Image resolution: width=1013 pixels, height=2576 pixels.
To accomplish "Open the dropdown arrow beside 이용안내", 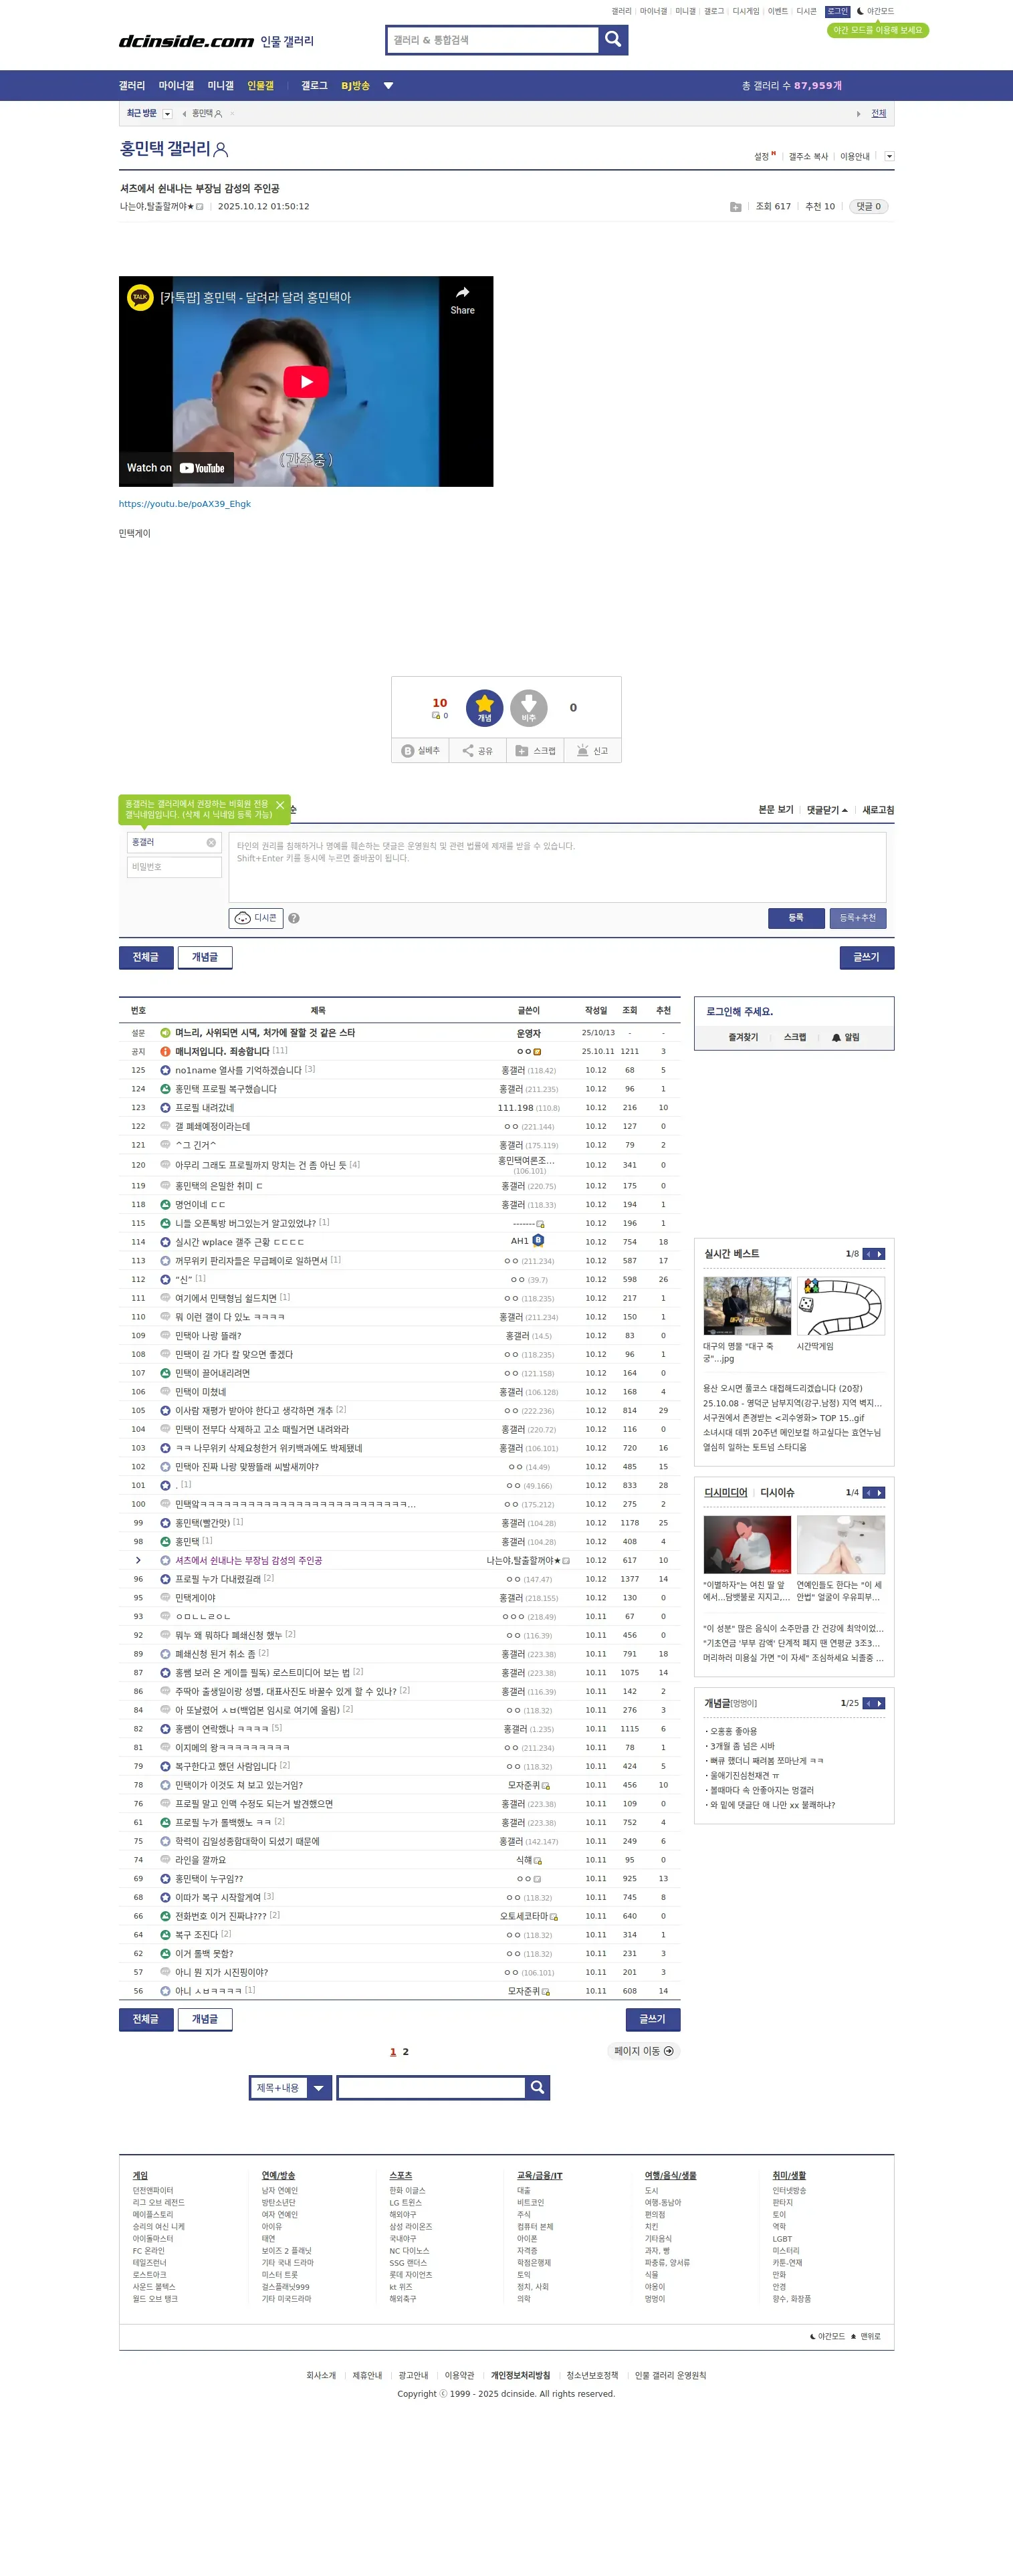I will [x=889, y=156].
